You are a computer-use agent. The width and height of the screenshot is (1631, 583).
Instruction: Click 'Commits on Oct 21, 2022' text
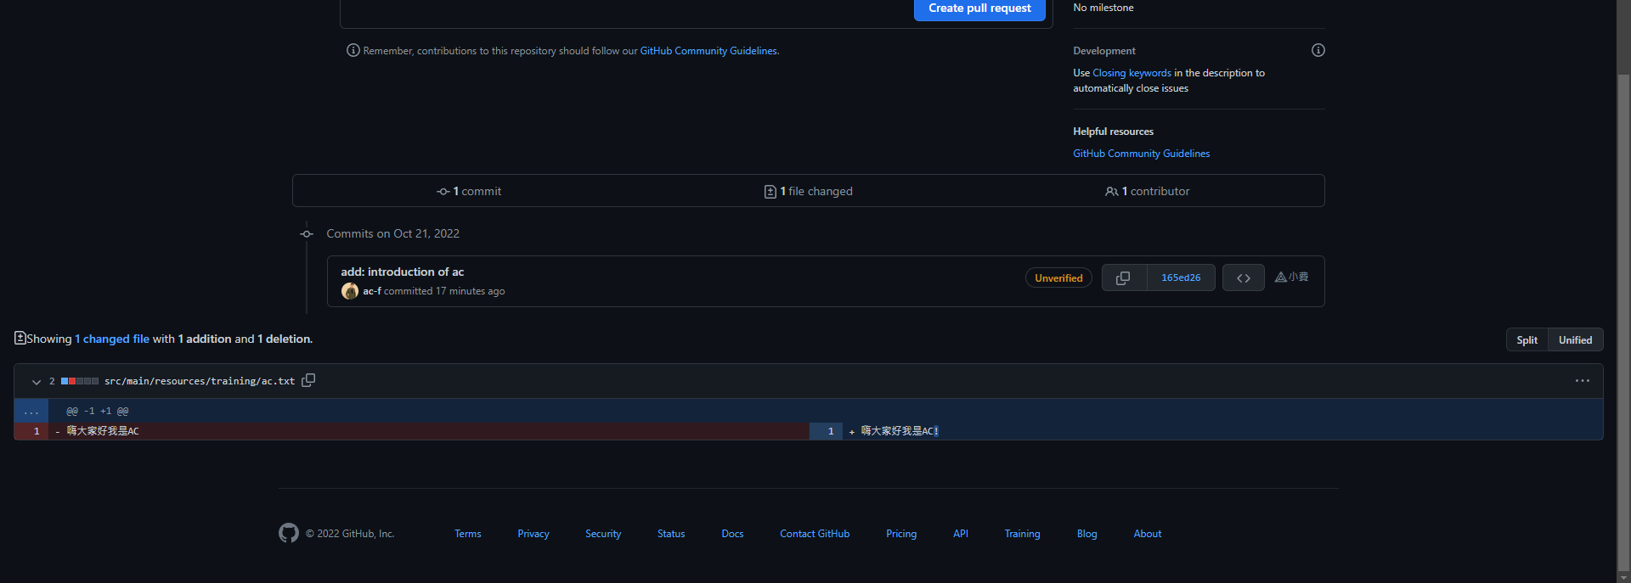coord(392,233)
